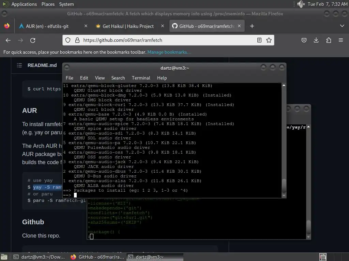
Task: Click the 'Packages to install' prompt line
Action: (x=125, y=190)
